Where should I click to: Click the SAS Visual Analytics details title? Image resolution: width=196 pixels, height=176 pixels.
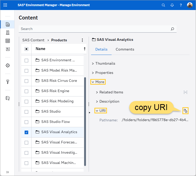[115, 40]
